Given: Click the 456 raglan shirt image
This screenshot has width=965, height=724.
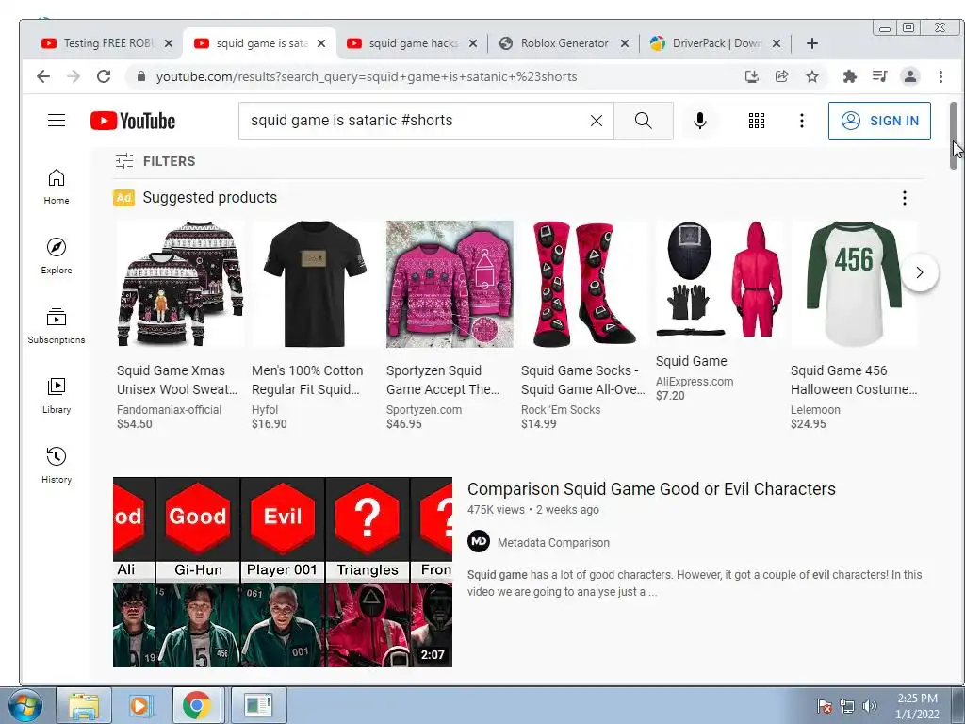Looking at the screenshot, I should 854,284.
